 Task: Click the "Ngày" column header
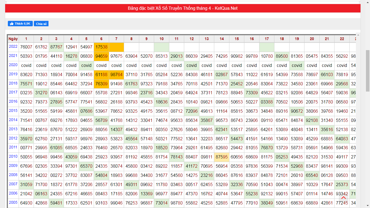13,39
